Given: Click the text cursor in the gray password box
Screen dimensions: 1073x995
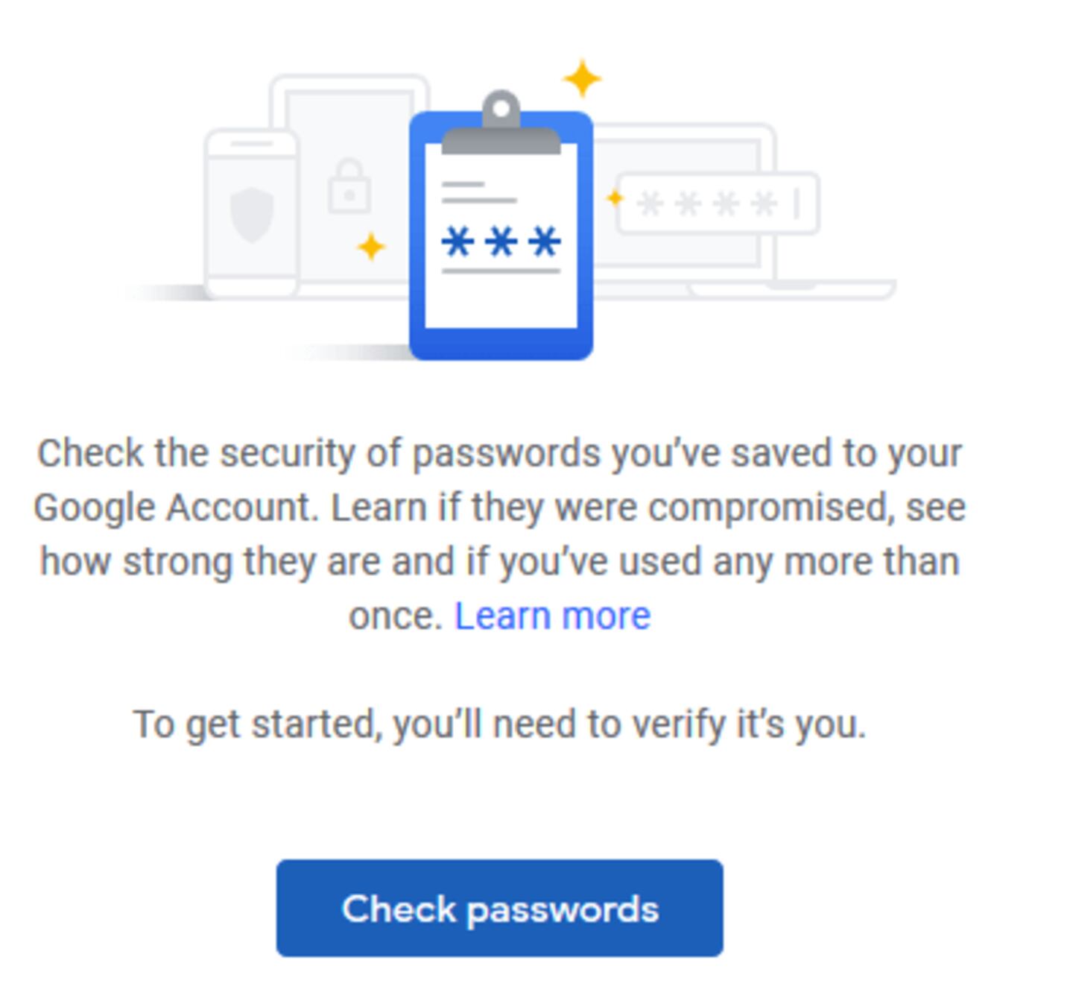Looking at the screenshot, I should [x=797, y=203].
